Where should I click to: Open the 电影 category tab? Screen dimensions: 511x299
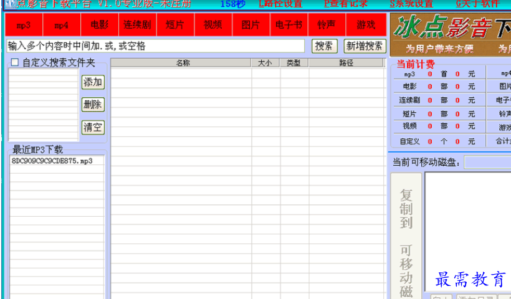(100, 25)
